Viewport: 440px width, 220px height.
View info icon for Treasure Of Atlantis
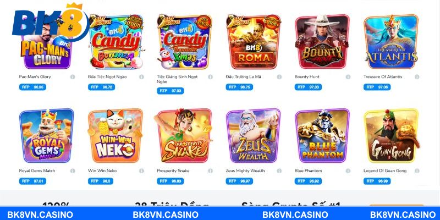[417, 77]
